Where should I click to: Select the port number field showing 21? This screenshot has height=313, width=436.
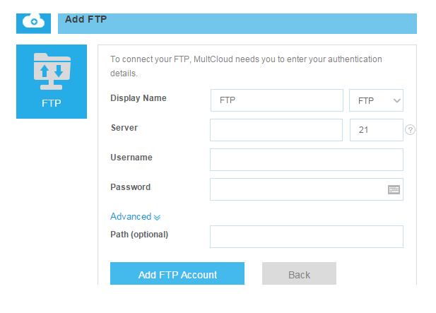point(376,130)
